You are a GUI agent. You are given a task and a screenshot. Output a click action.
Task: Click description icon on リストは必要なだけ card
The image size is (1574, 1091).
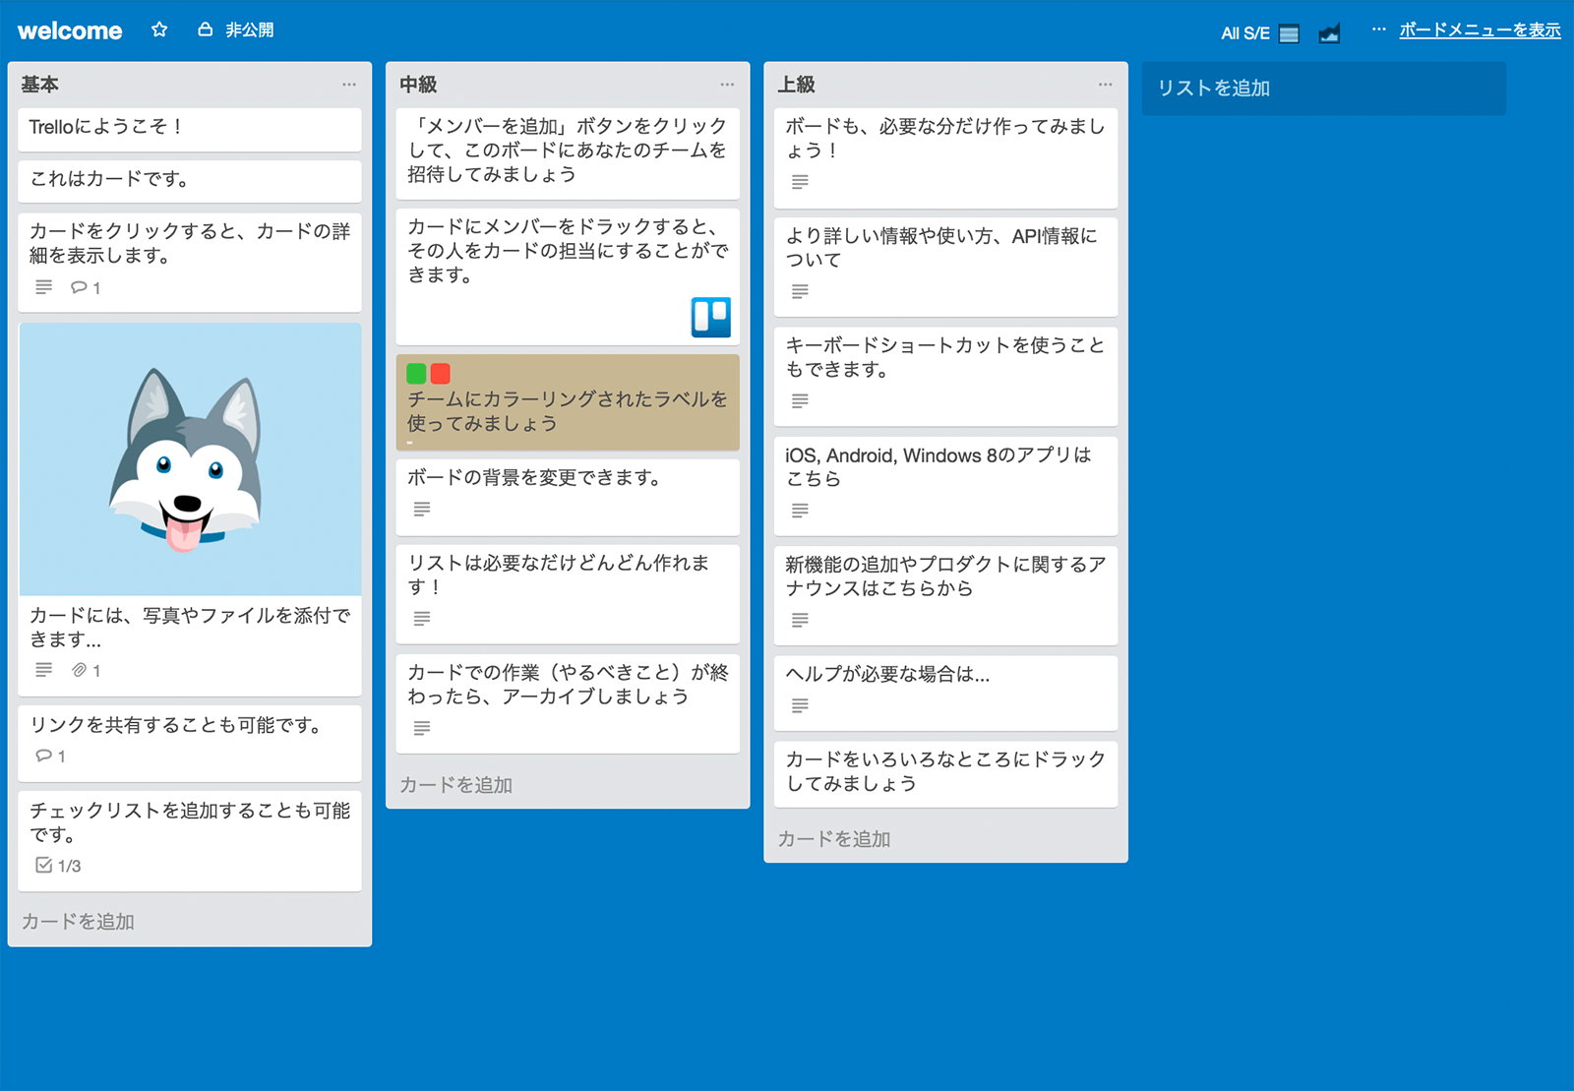click(x=422, y=619)
